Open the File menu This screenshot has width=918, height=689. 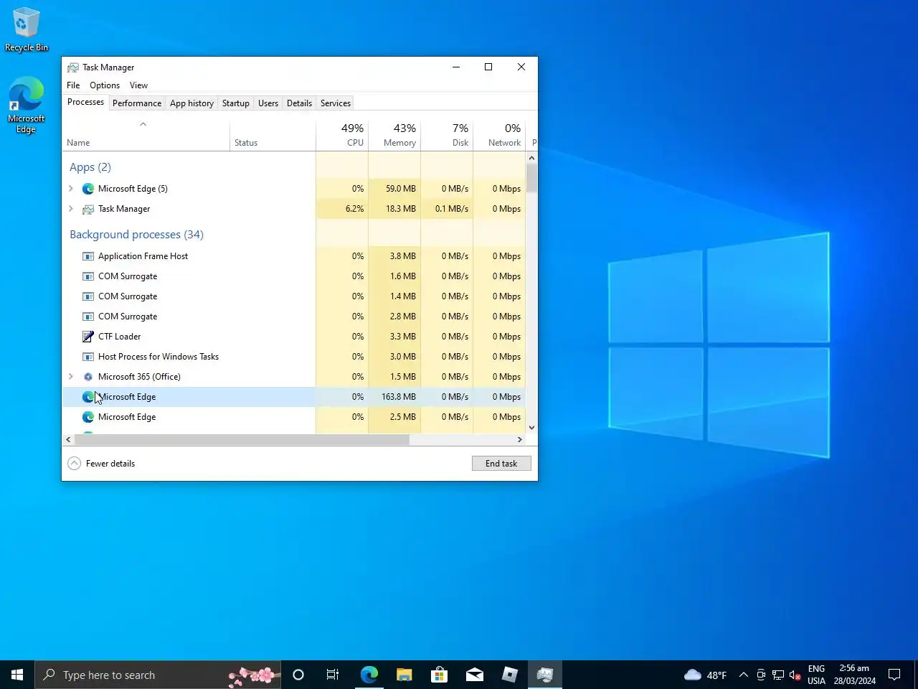(73, 85)
